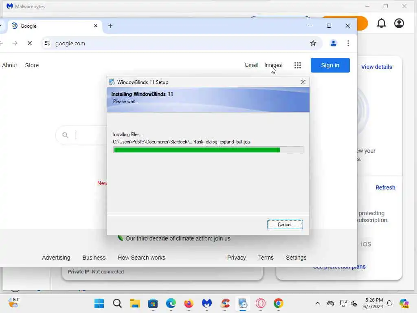The height and width of the screenshot is (313, 417).
Task: Open the weather widget showing 80°
Action: point(13,303)
